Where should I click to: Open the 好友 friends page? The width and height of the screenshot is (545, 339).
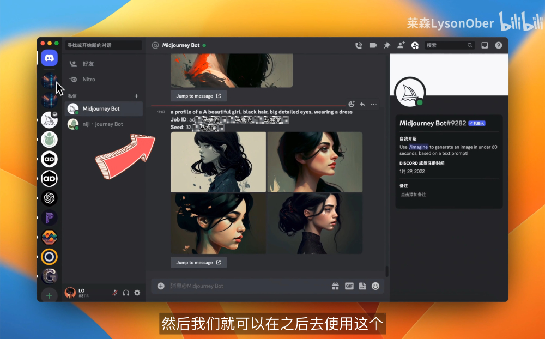(x=104, y=64)
